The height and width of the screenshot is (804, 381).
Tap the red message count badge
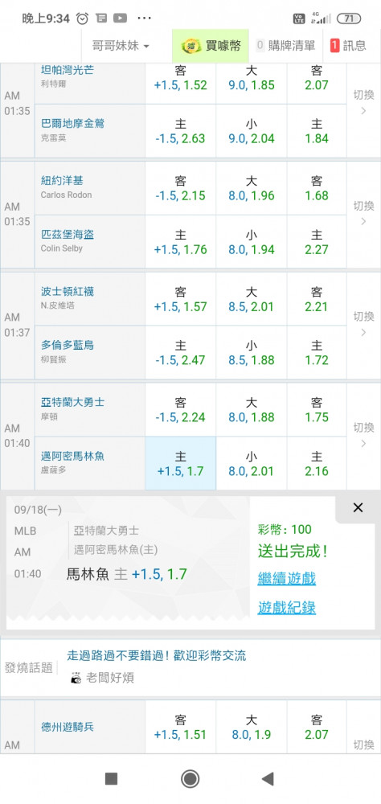click(x=335, y=46)
